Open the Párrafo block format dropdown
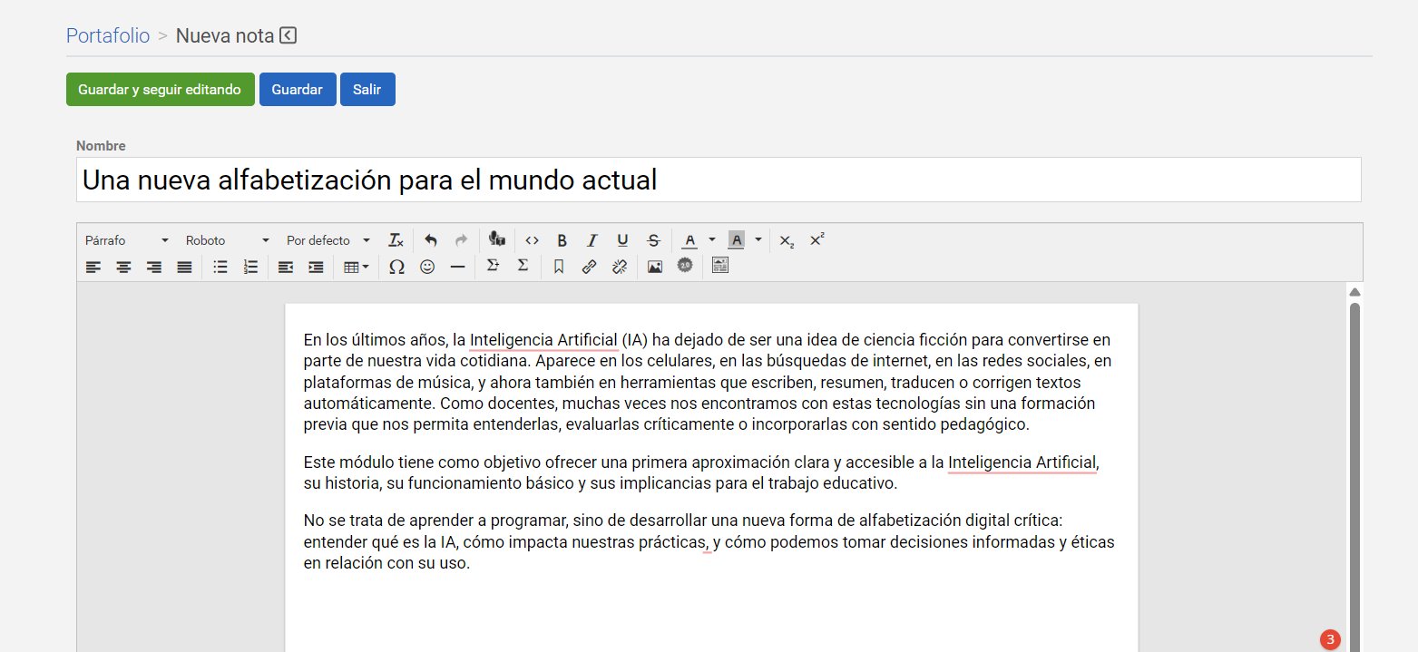Viewport: 1418px width, 652px height. (127, 240)
